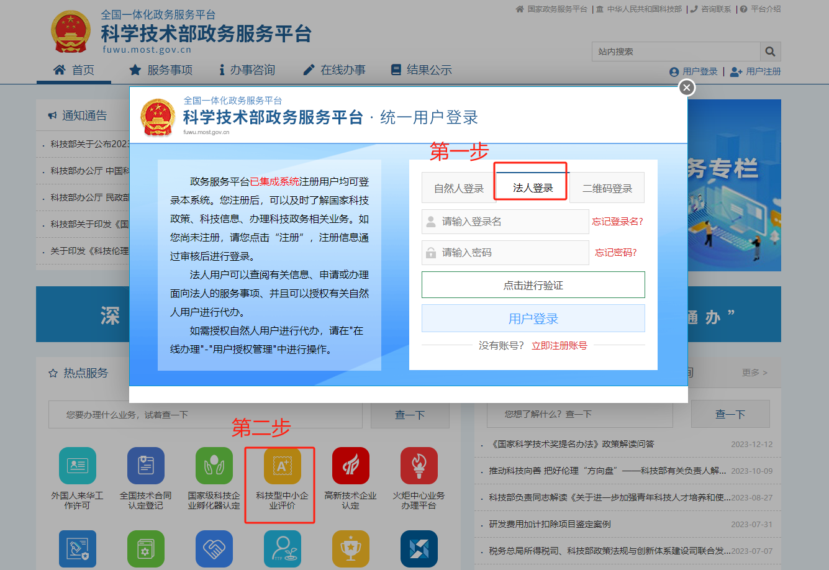This screenshot has width=829, height=570.
Task: Click the 点击进行验证 verification button
Action: (533, 285)
